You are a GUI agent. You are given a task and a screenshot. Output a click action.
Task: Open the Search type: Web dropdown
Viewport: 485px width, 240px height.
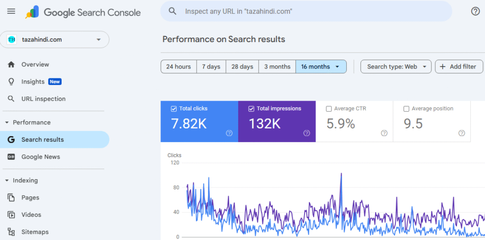tap(396, 67)
